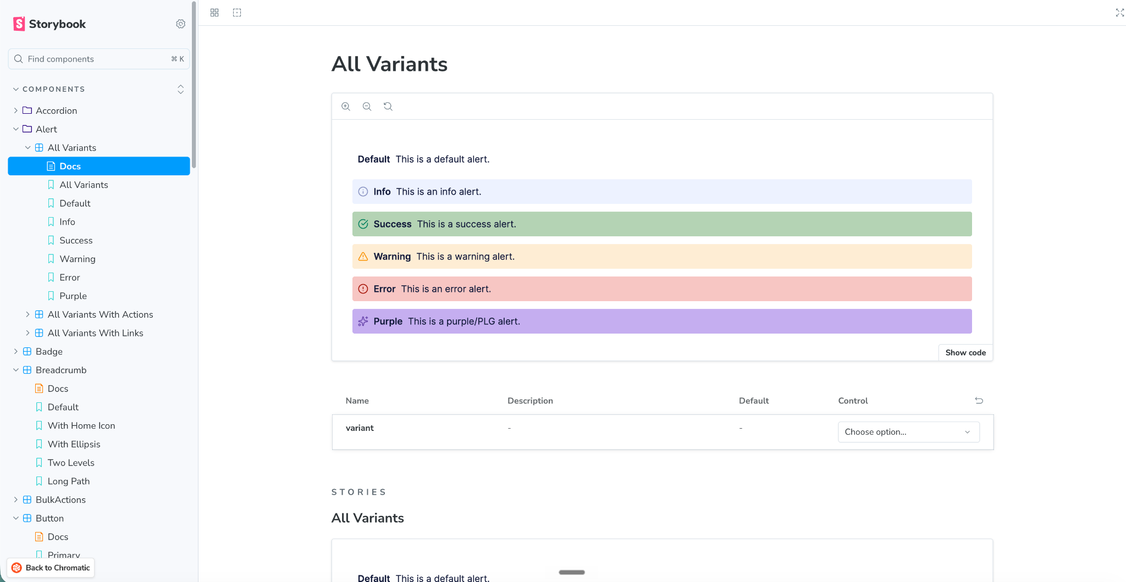Viewport: 1126px width, 582px height.
Task: Open the variant Choose option dropdown
Action: pos(908,432)
